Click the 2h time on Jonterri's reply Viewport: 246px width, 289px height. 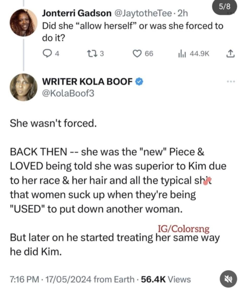[x=182, y=14]
